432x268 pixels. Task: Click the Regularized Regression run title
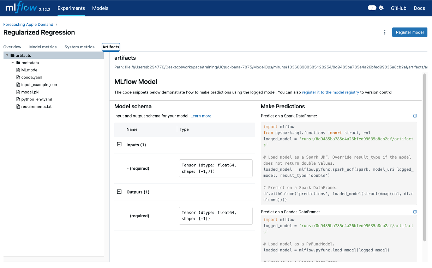pyautogui.click(x=39, y=32)
